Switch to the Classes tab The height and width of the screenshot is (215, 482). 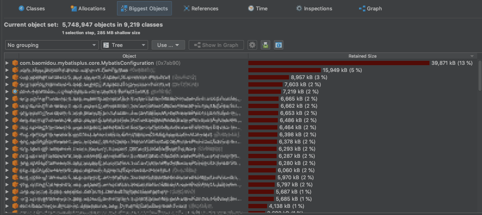click(32, 8)
